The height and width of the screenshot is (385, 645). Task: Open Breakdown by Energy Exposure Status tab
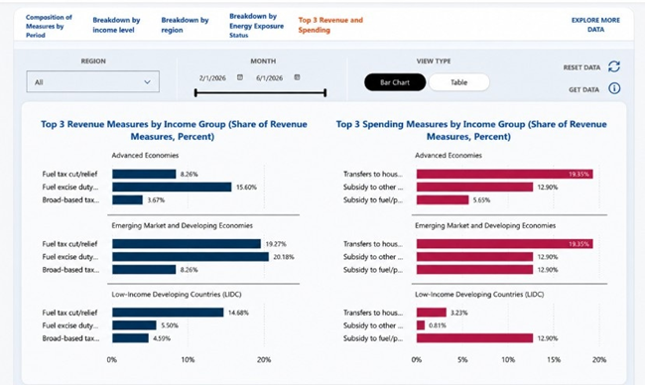256,26
